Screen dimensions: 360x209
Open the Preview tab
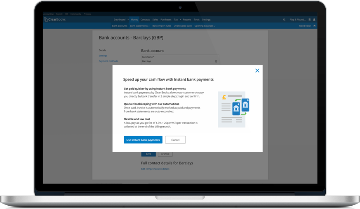87,14
